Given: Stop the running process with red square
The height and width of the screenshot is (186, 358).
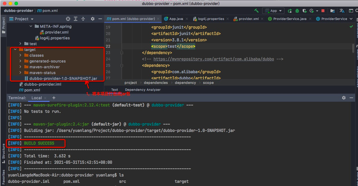Looking at the screenshot, I should [x=323, y=11].
